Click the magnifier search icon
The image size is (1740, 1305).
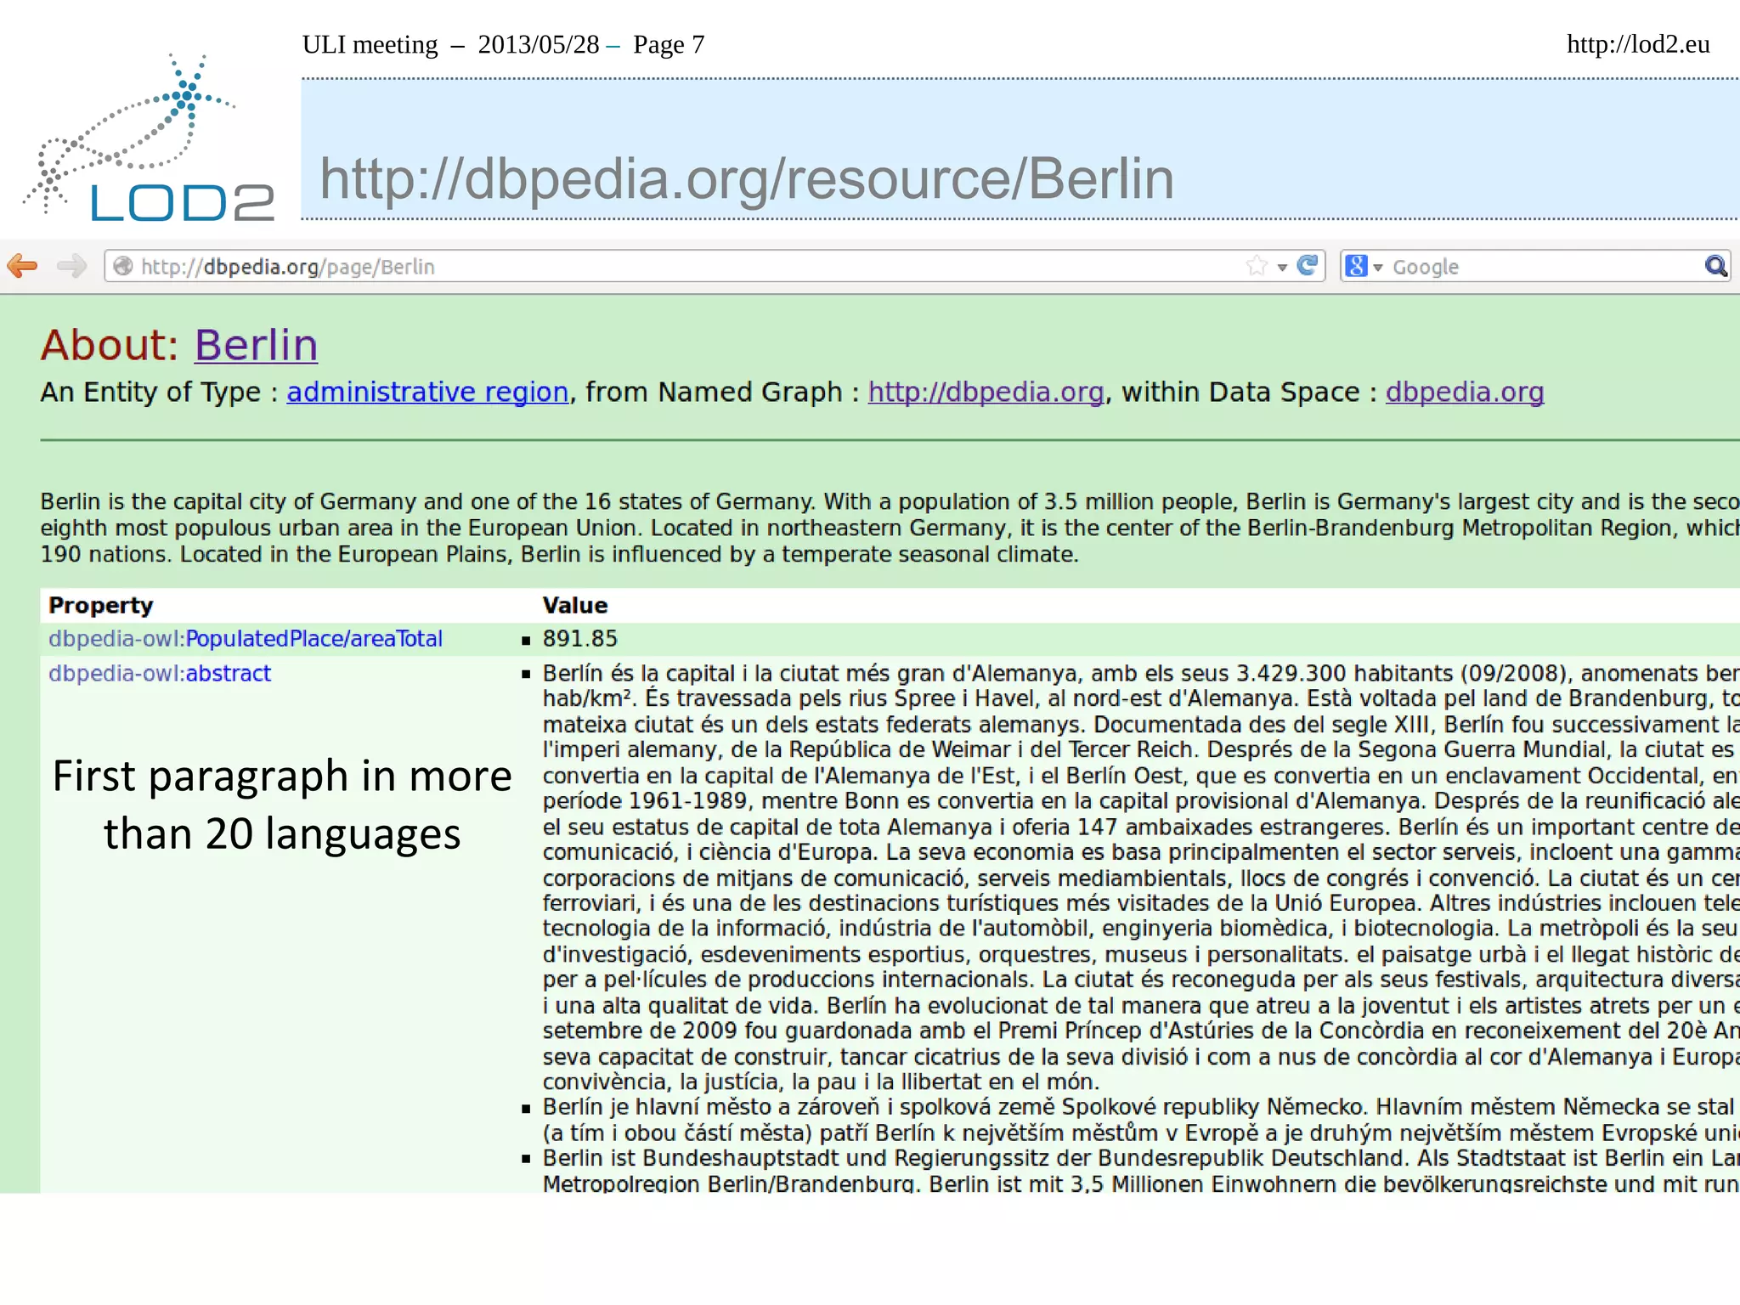pyautogui.click(x=1715, y=267)
